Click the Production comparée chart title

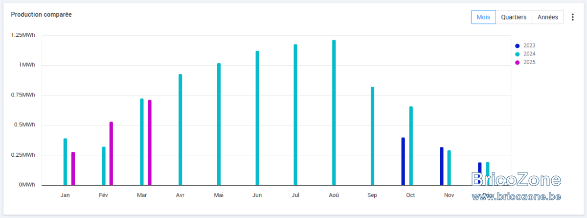click(x=42, y=15)
